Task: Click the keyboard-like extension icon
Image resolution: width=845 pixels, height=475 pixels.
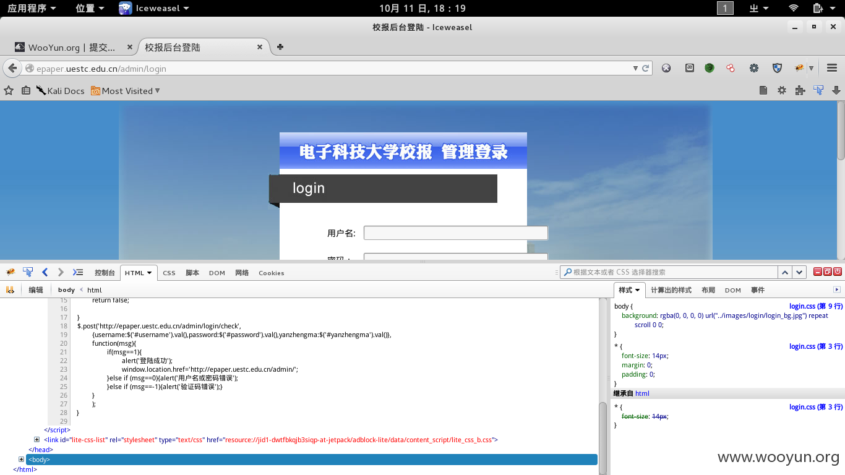Action: tap(690, 68)
